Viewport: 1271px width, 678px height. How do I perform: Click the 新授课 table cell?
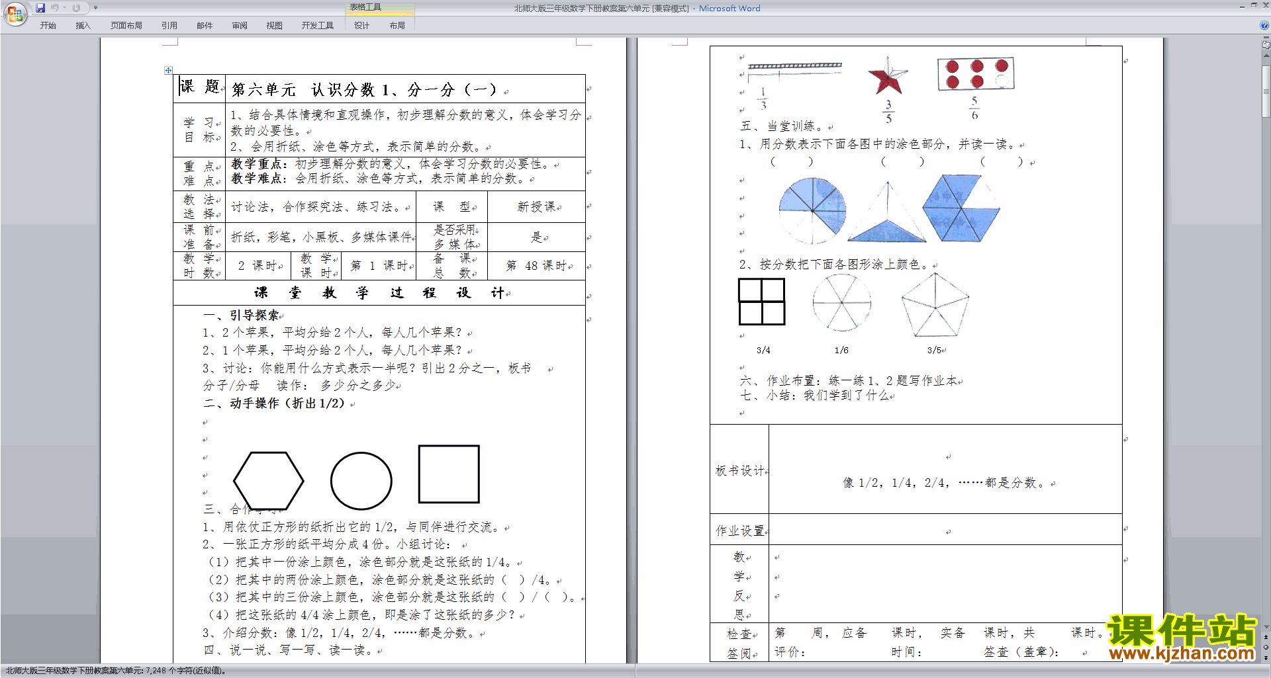(x=536, y=207)
